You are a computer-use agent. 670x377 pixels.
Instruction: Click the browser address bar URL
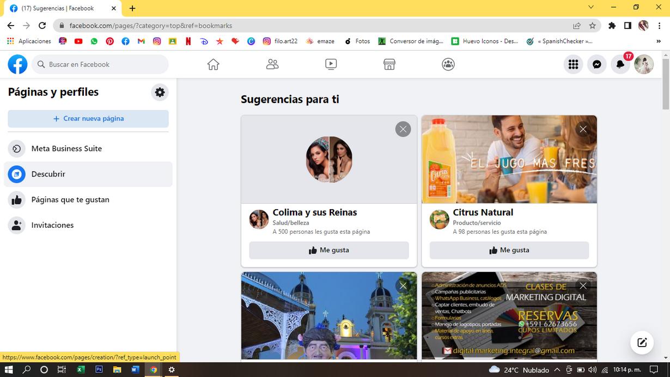tap(151, 26)
